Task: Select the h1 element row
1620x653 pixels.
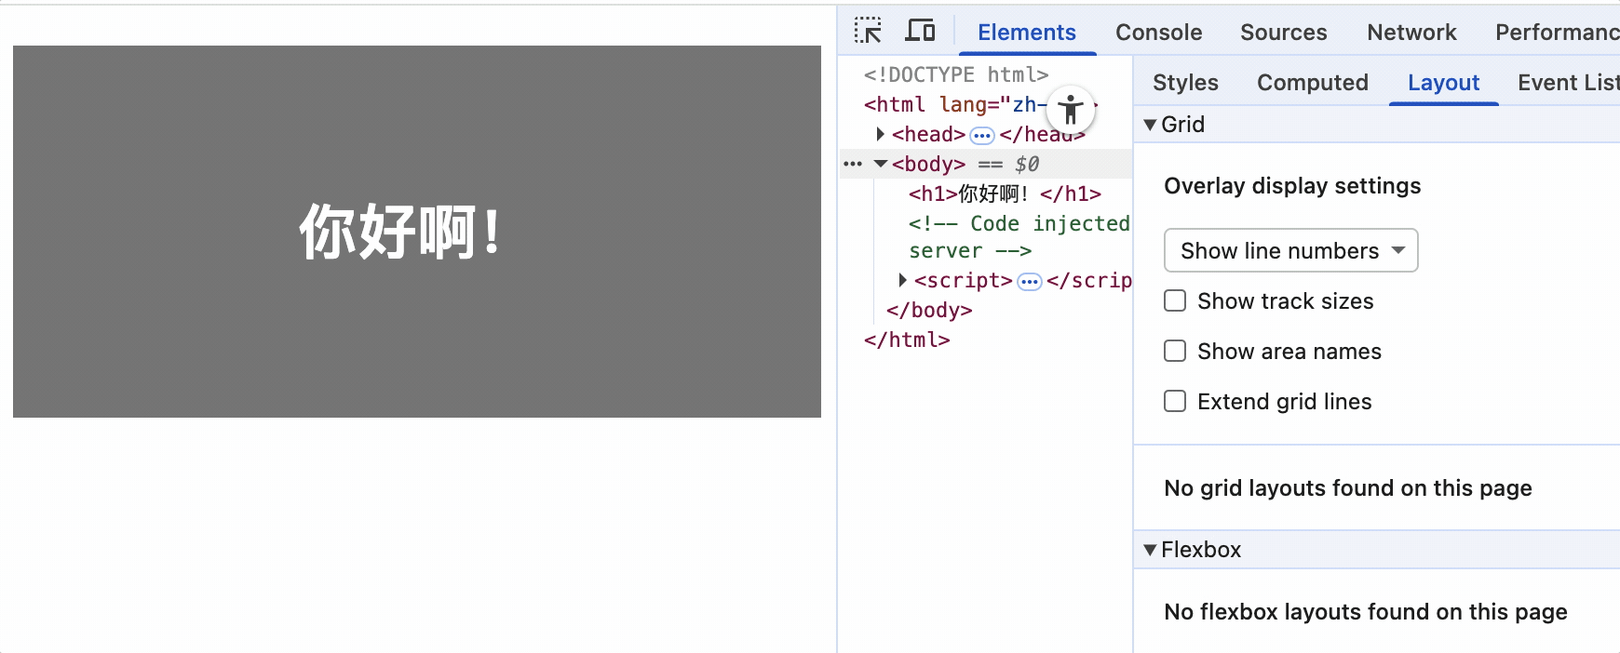Action: [1005, 193]
